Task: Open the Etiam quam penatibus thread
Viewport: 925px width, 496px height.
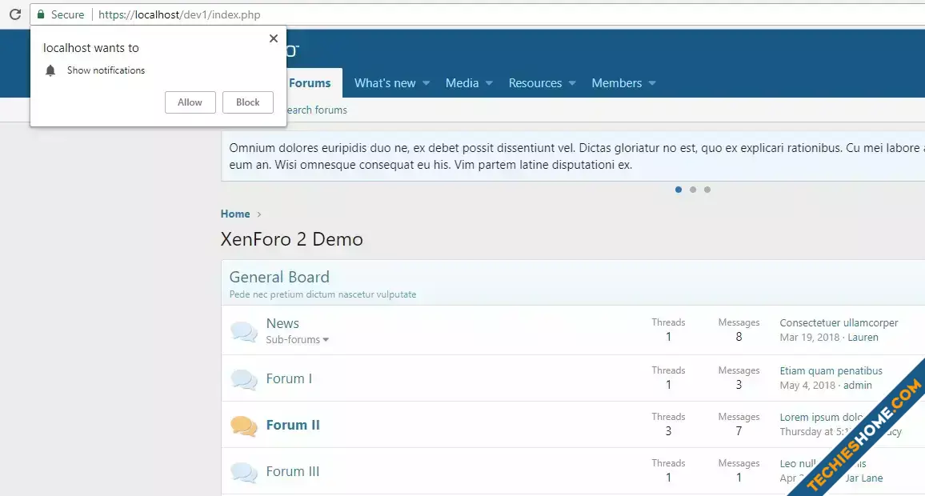Action: coord(831,371)
